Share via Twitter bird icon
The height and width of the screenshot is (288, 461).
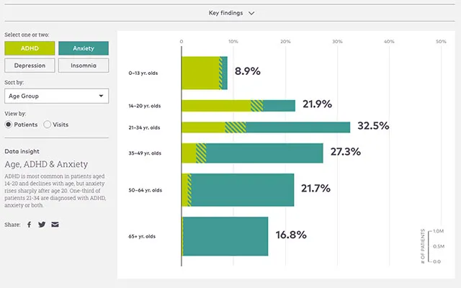42,225
